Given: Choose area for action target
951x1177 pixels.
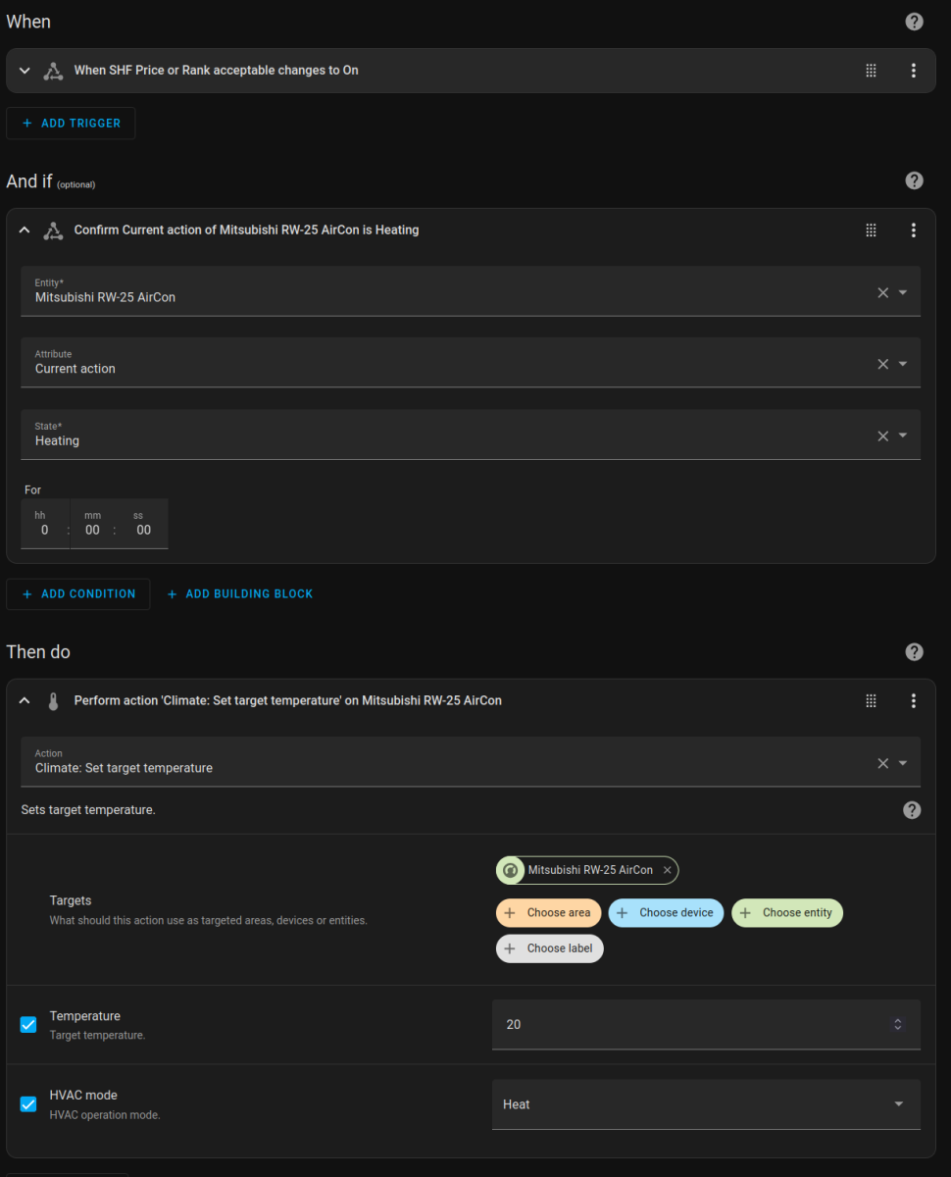Looking at the screenshot, I should point(548,913).
